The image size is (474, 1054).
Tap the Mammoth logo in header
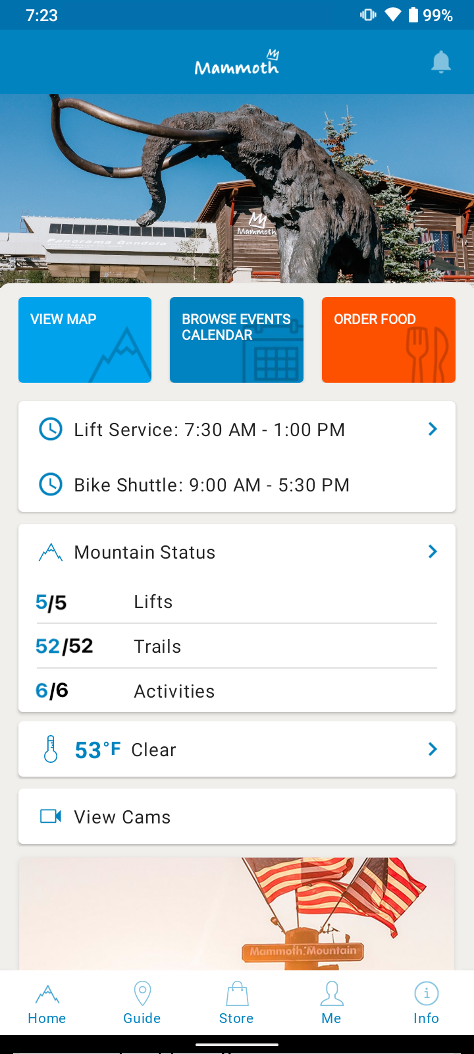tap(237, 63)
